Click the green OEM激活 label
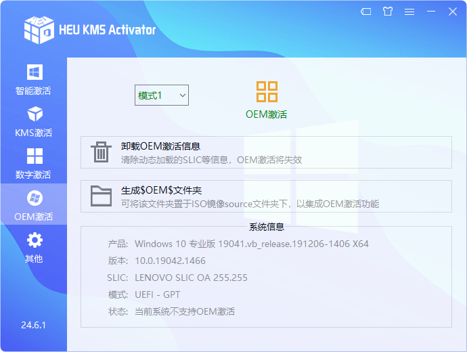467x352 pixels. (266, 114)
